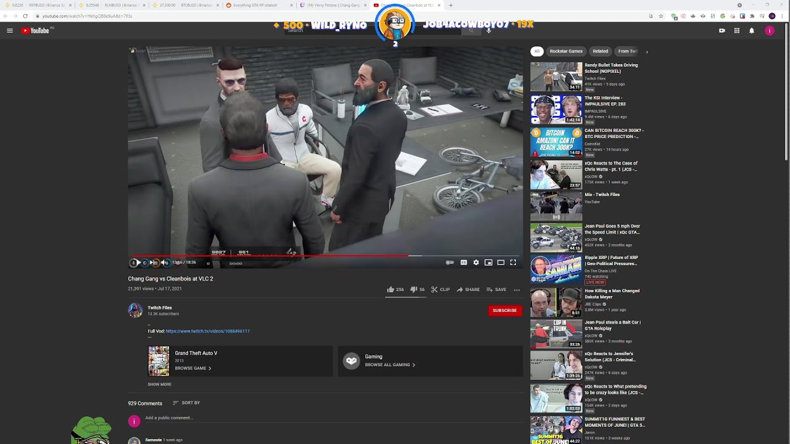The height and width of the screenshot is (444, 790).
Task: Open the Twitch Files channel avatar
Action: click(x=135, y=310)
